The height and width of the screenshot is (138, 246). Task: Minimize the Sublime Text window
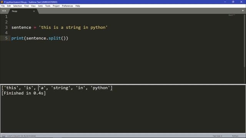tap(225, 2)
